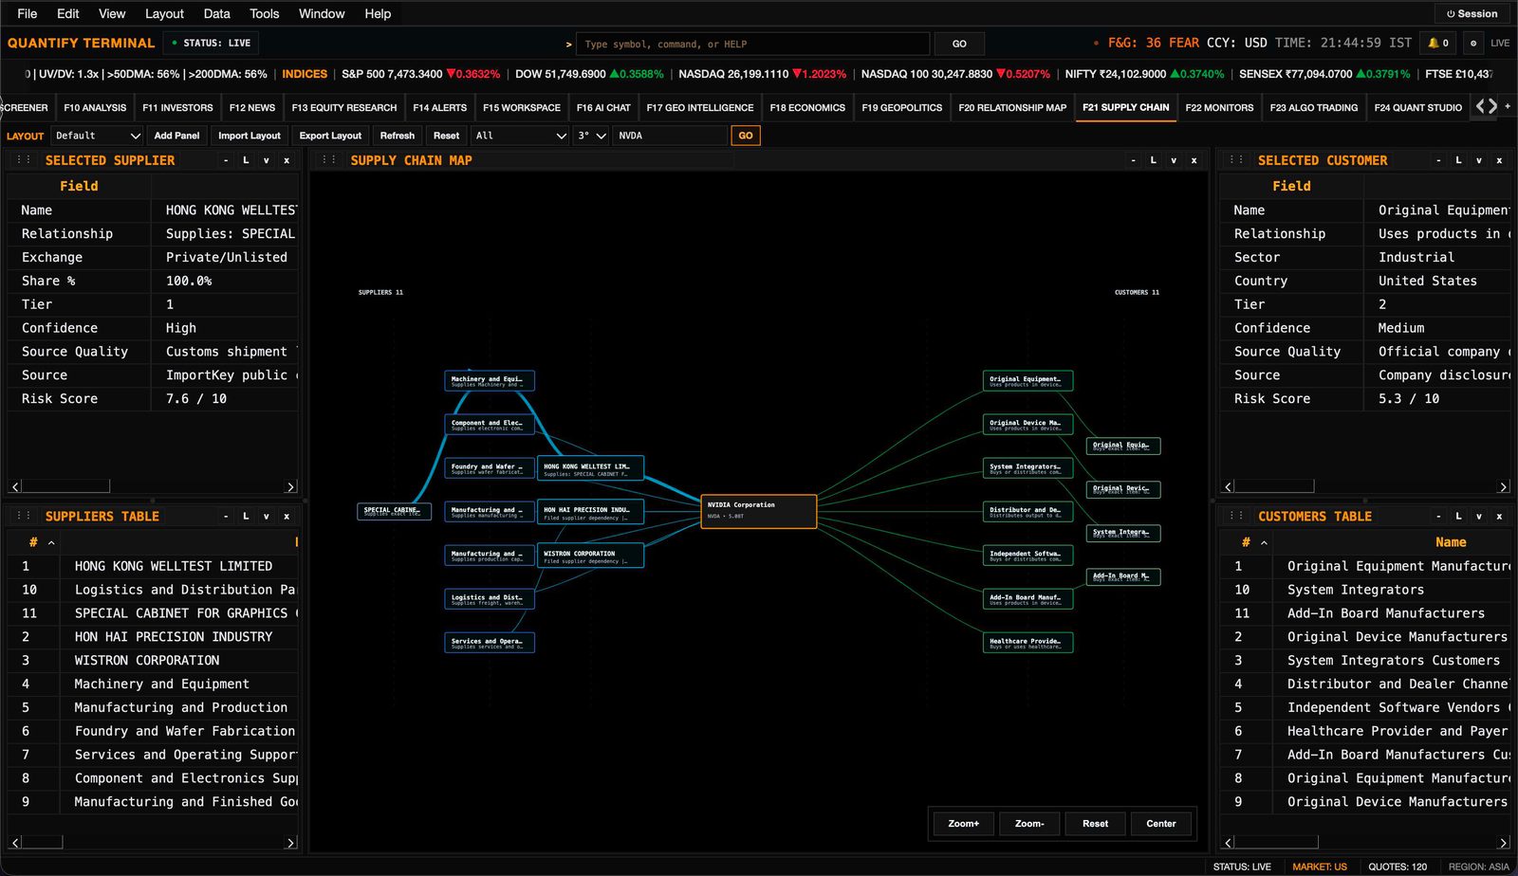Minimize the Supply Chain Map panel with '-'
The width and height of the screenshot is (1518, 876).
pyautogui.click(x=1133, y=160)
